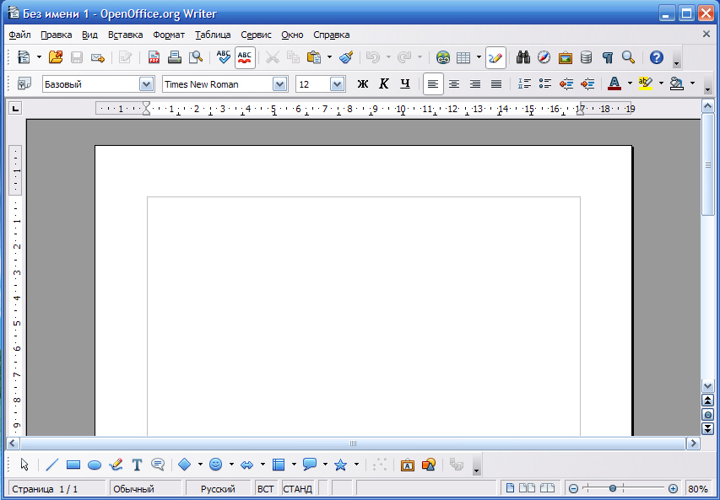Toggle italic formatting (К)
Screen dimensions: 720x500
[x=384, y=83]
